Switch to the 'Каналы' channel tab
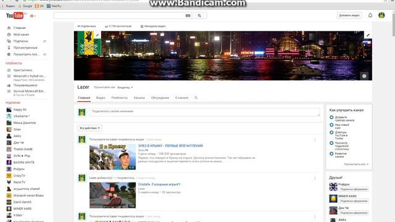 (139, 97)
